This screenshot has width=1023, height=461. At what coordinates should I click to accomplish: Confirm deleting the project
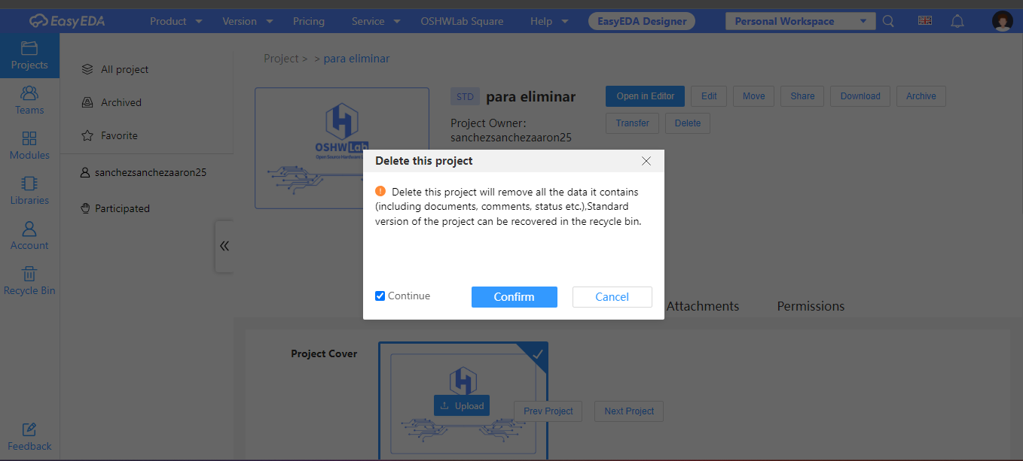click(515, 297)
